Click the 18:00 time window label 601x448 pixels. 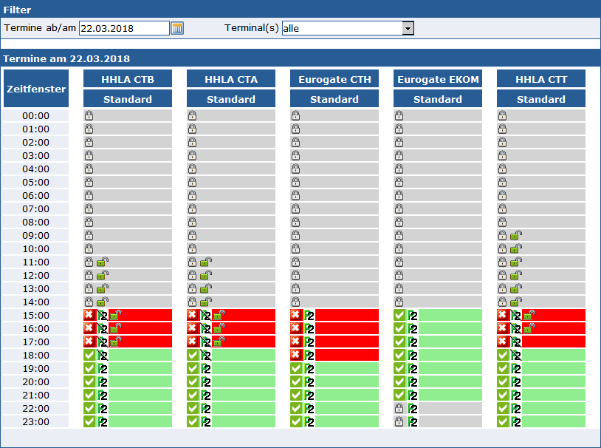click(36, 355)
